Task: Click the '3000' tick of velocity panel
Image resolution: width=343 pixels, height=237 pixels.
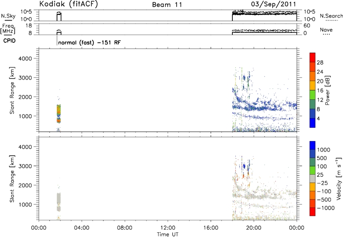Action: tap(25, 166)
